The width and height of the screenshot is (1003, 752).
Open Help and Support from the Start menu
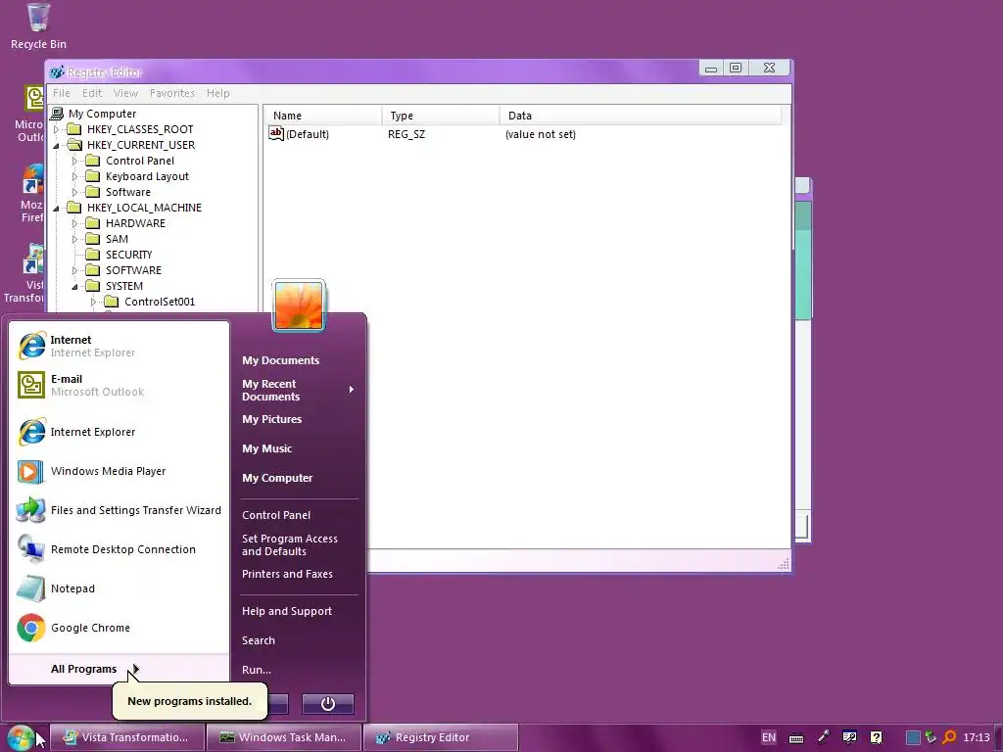(287, 611)
